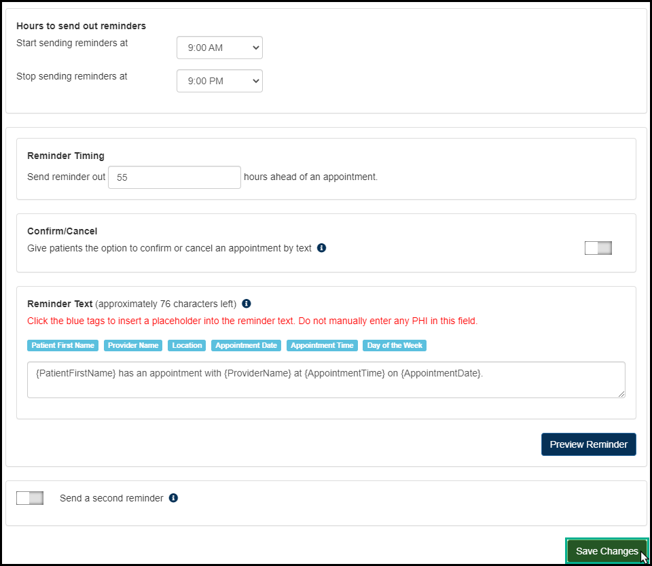Insert the Provider Name placeholder tag
Screen dimensions: 652x566
(x=133, y=345)
